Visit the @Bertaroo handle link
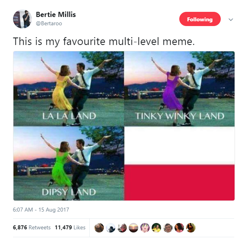This screenshot has height=238, width=248. (x=49, y=23)
